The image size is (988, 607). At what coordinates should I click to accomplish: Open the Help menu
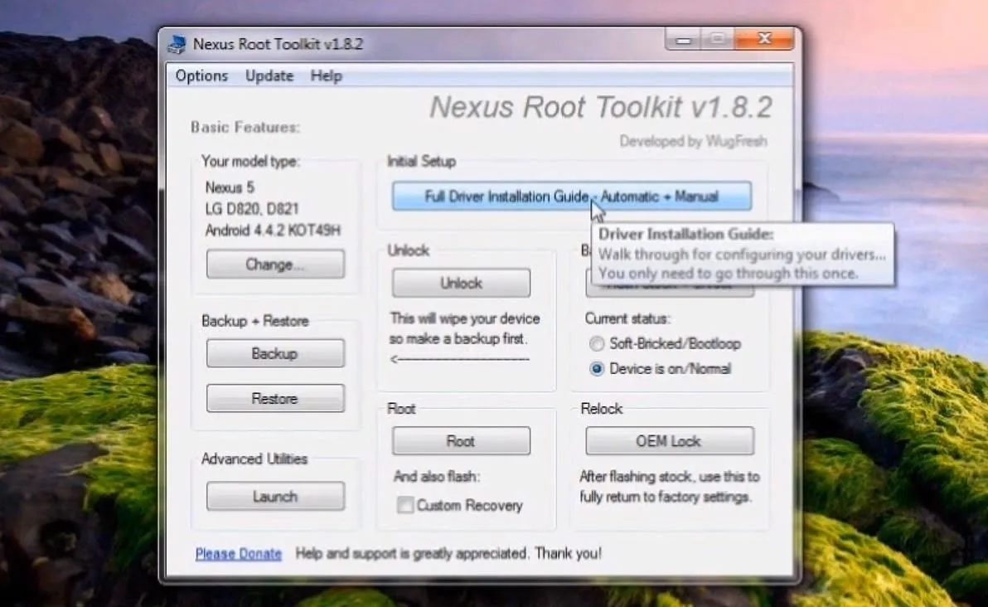click(x=326, y=75)
